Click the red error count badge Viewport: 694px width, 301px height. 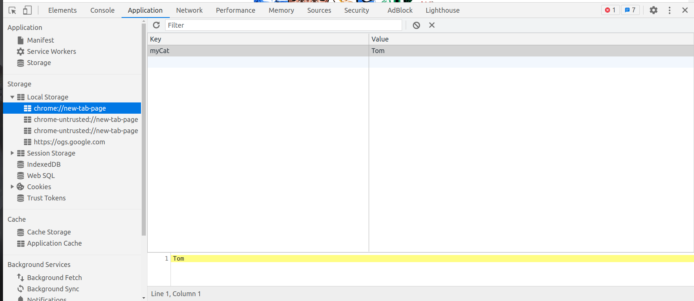(610, 10)
